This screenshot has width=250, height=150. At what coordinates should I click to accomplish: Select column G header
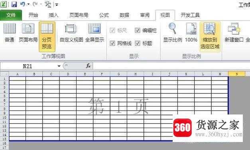[x=118, y=74]
